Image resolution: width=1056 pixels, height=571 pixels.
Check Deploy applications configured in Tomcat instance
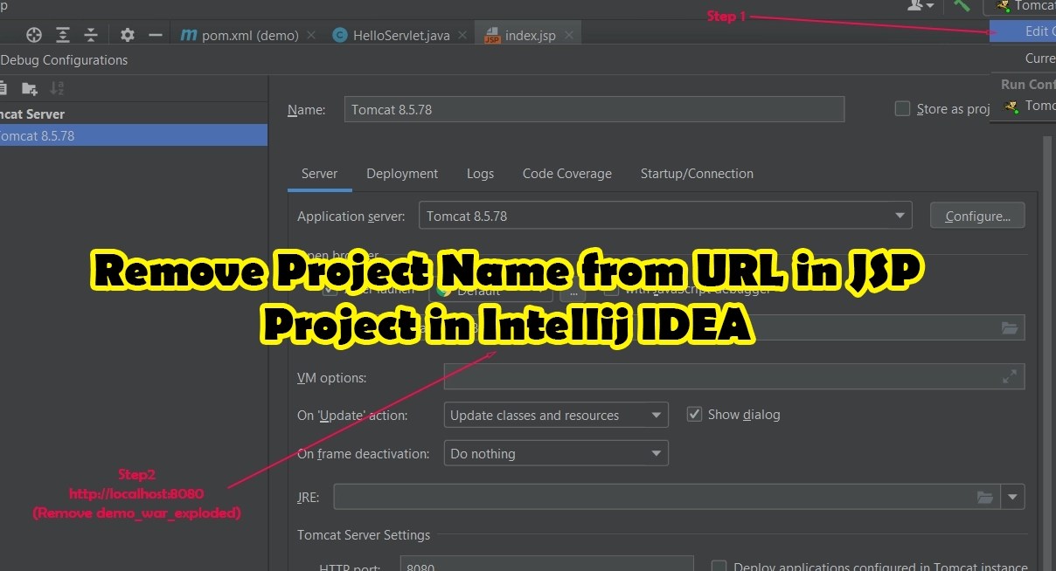click(x=718, y=566)
